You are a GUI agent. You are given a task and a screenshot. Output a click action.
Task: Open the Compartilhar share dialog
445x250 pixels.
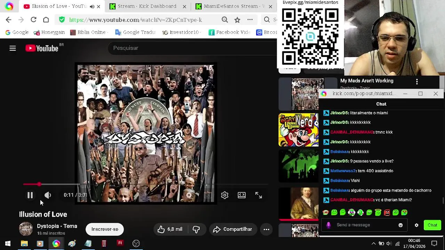tap(233, 229)
